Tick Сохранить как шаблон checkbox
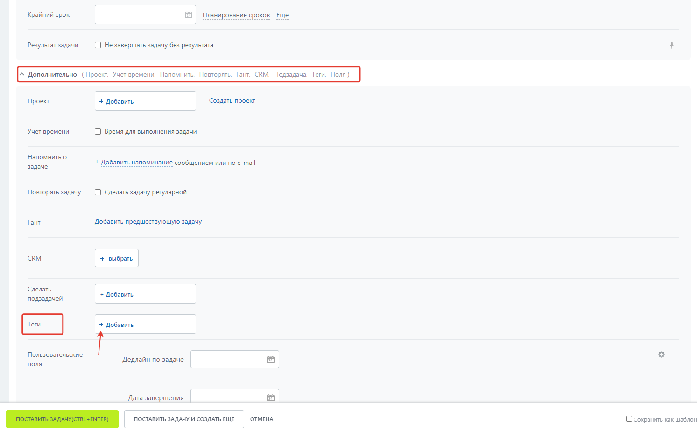This screenshot has height=432, width=697. pyautogui.click(x=629, y=419)
